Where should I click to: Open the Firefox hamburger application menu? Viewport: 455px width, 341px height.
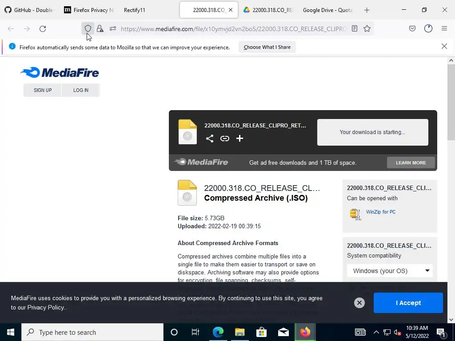444,28
